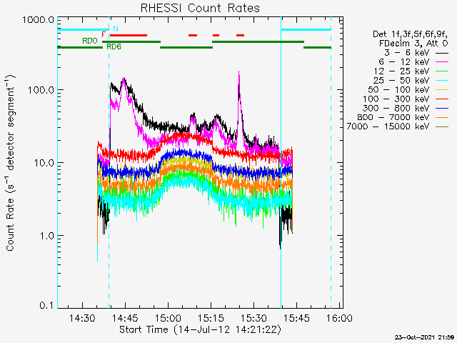This screenshot has width=457, height=343.
Task: Click the x-axis time label '14:45'
Action: pos(126,318)
